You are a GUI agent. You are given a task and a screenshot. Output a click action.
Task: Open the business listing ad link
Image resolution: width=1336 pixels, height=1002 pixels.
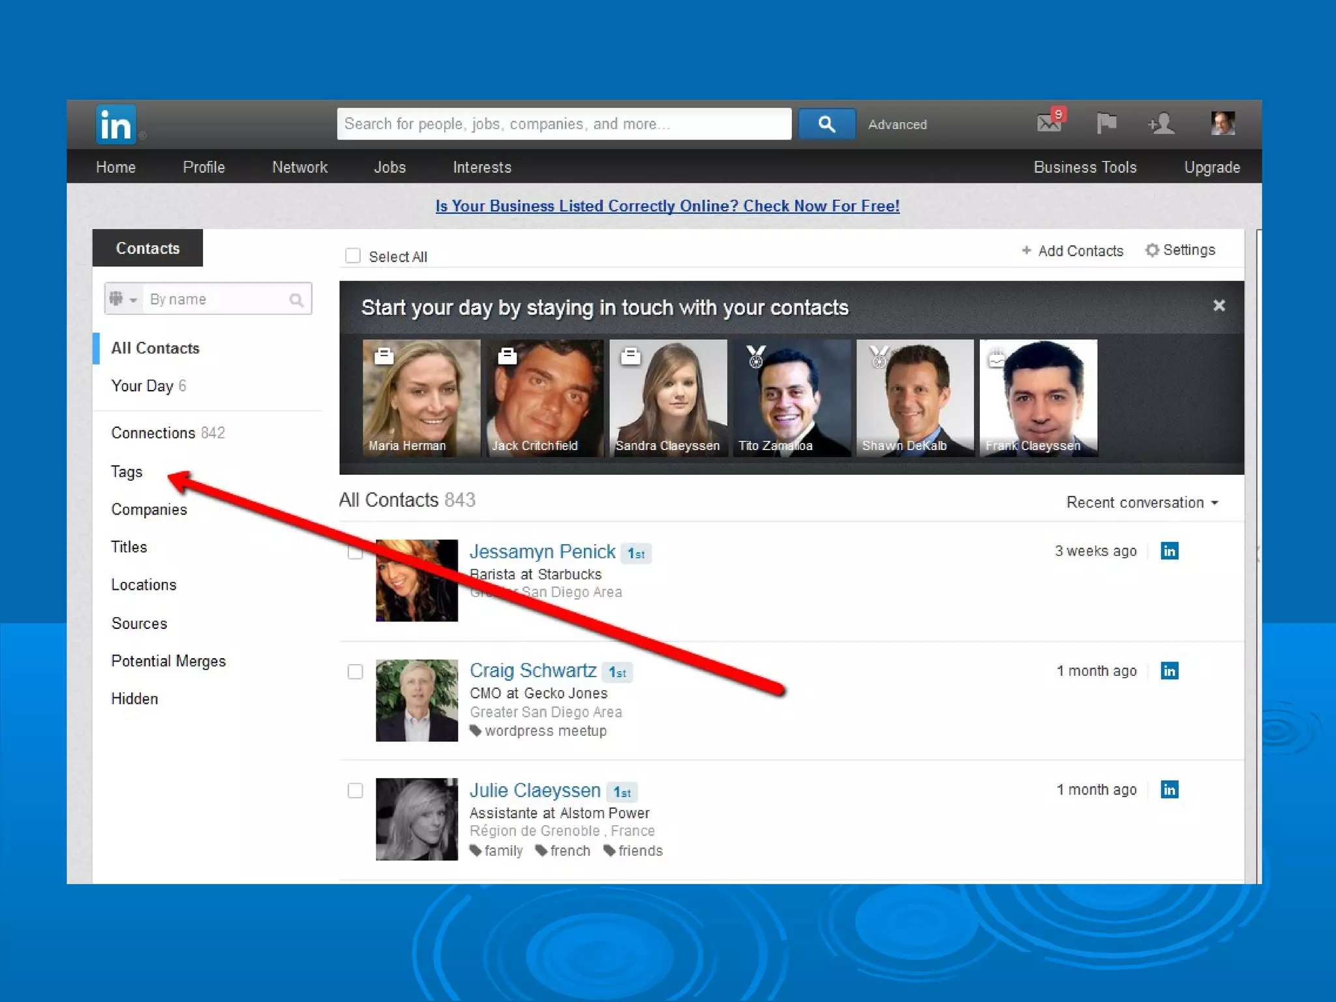tap(667, 206)
